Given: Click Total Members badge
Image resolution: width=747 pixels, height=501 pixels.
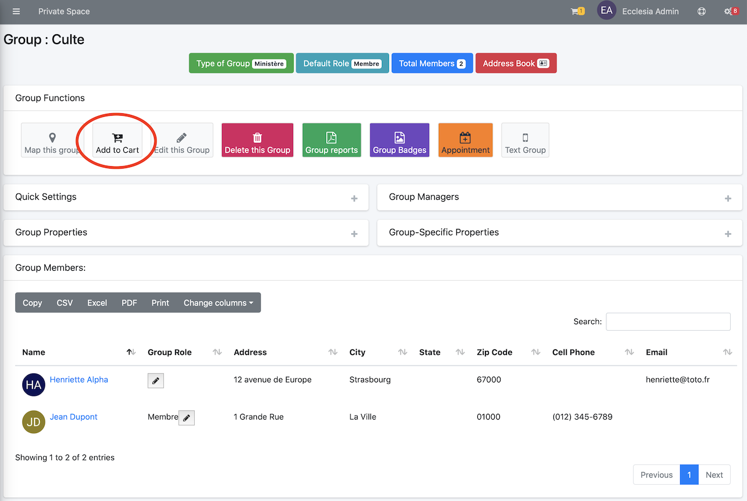Looking at the screenshot, I should point(432,63).
